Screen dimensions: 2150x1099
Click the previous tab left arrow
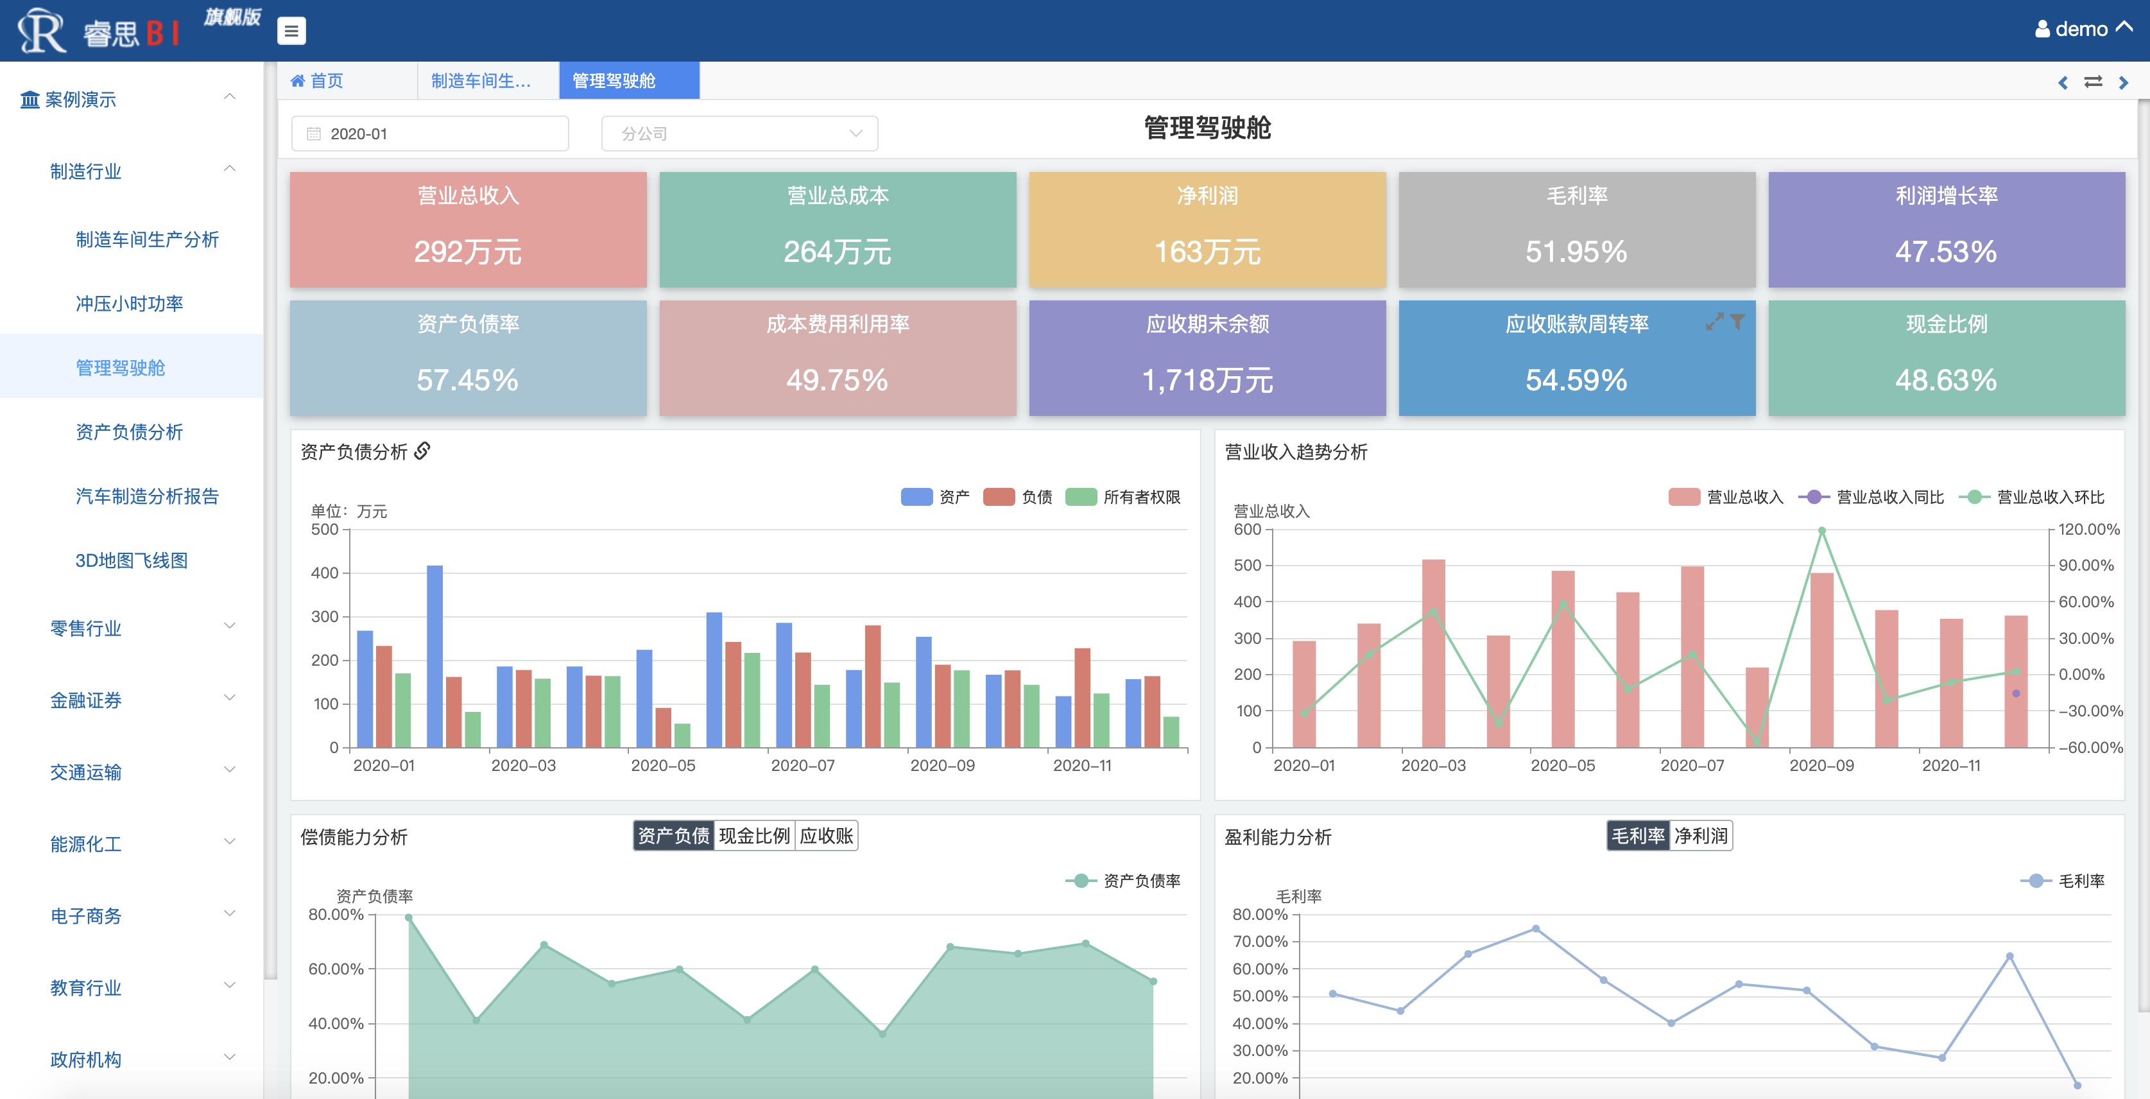click(2062, 82)
